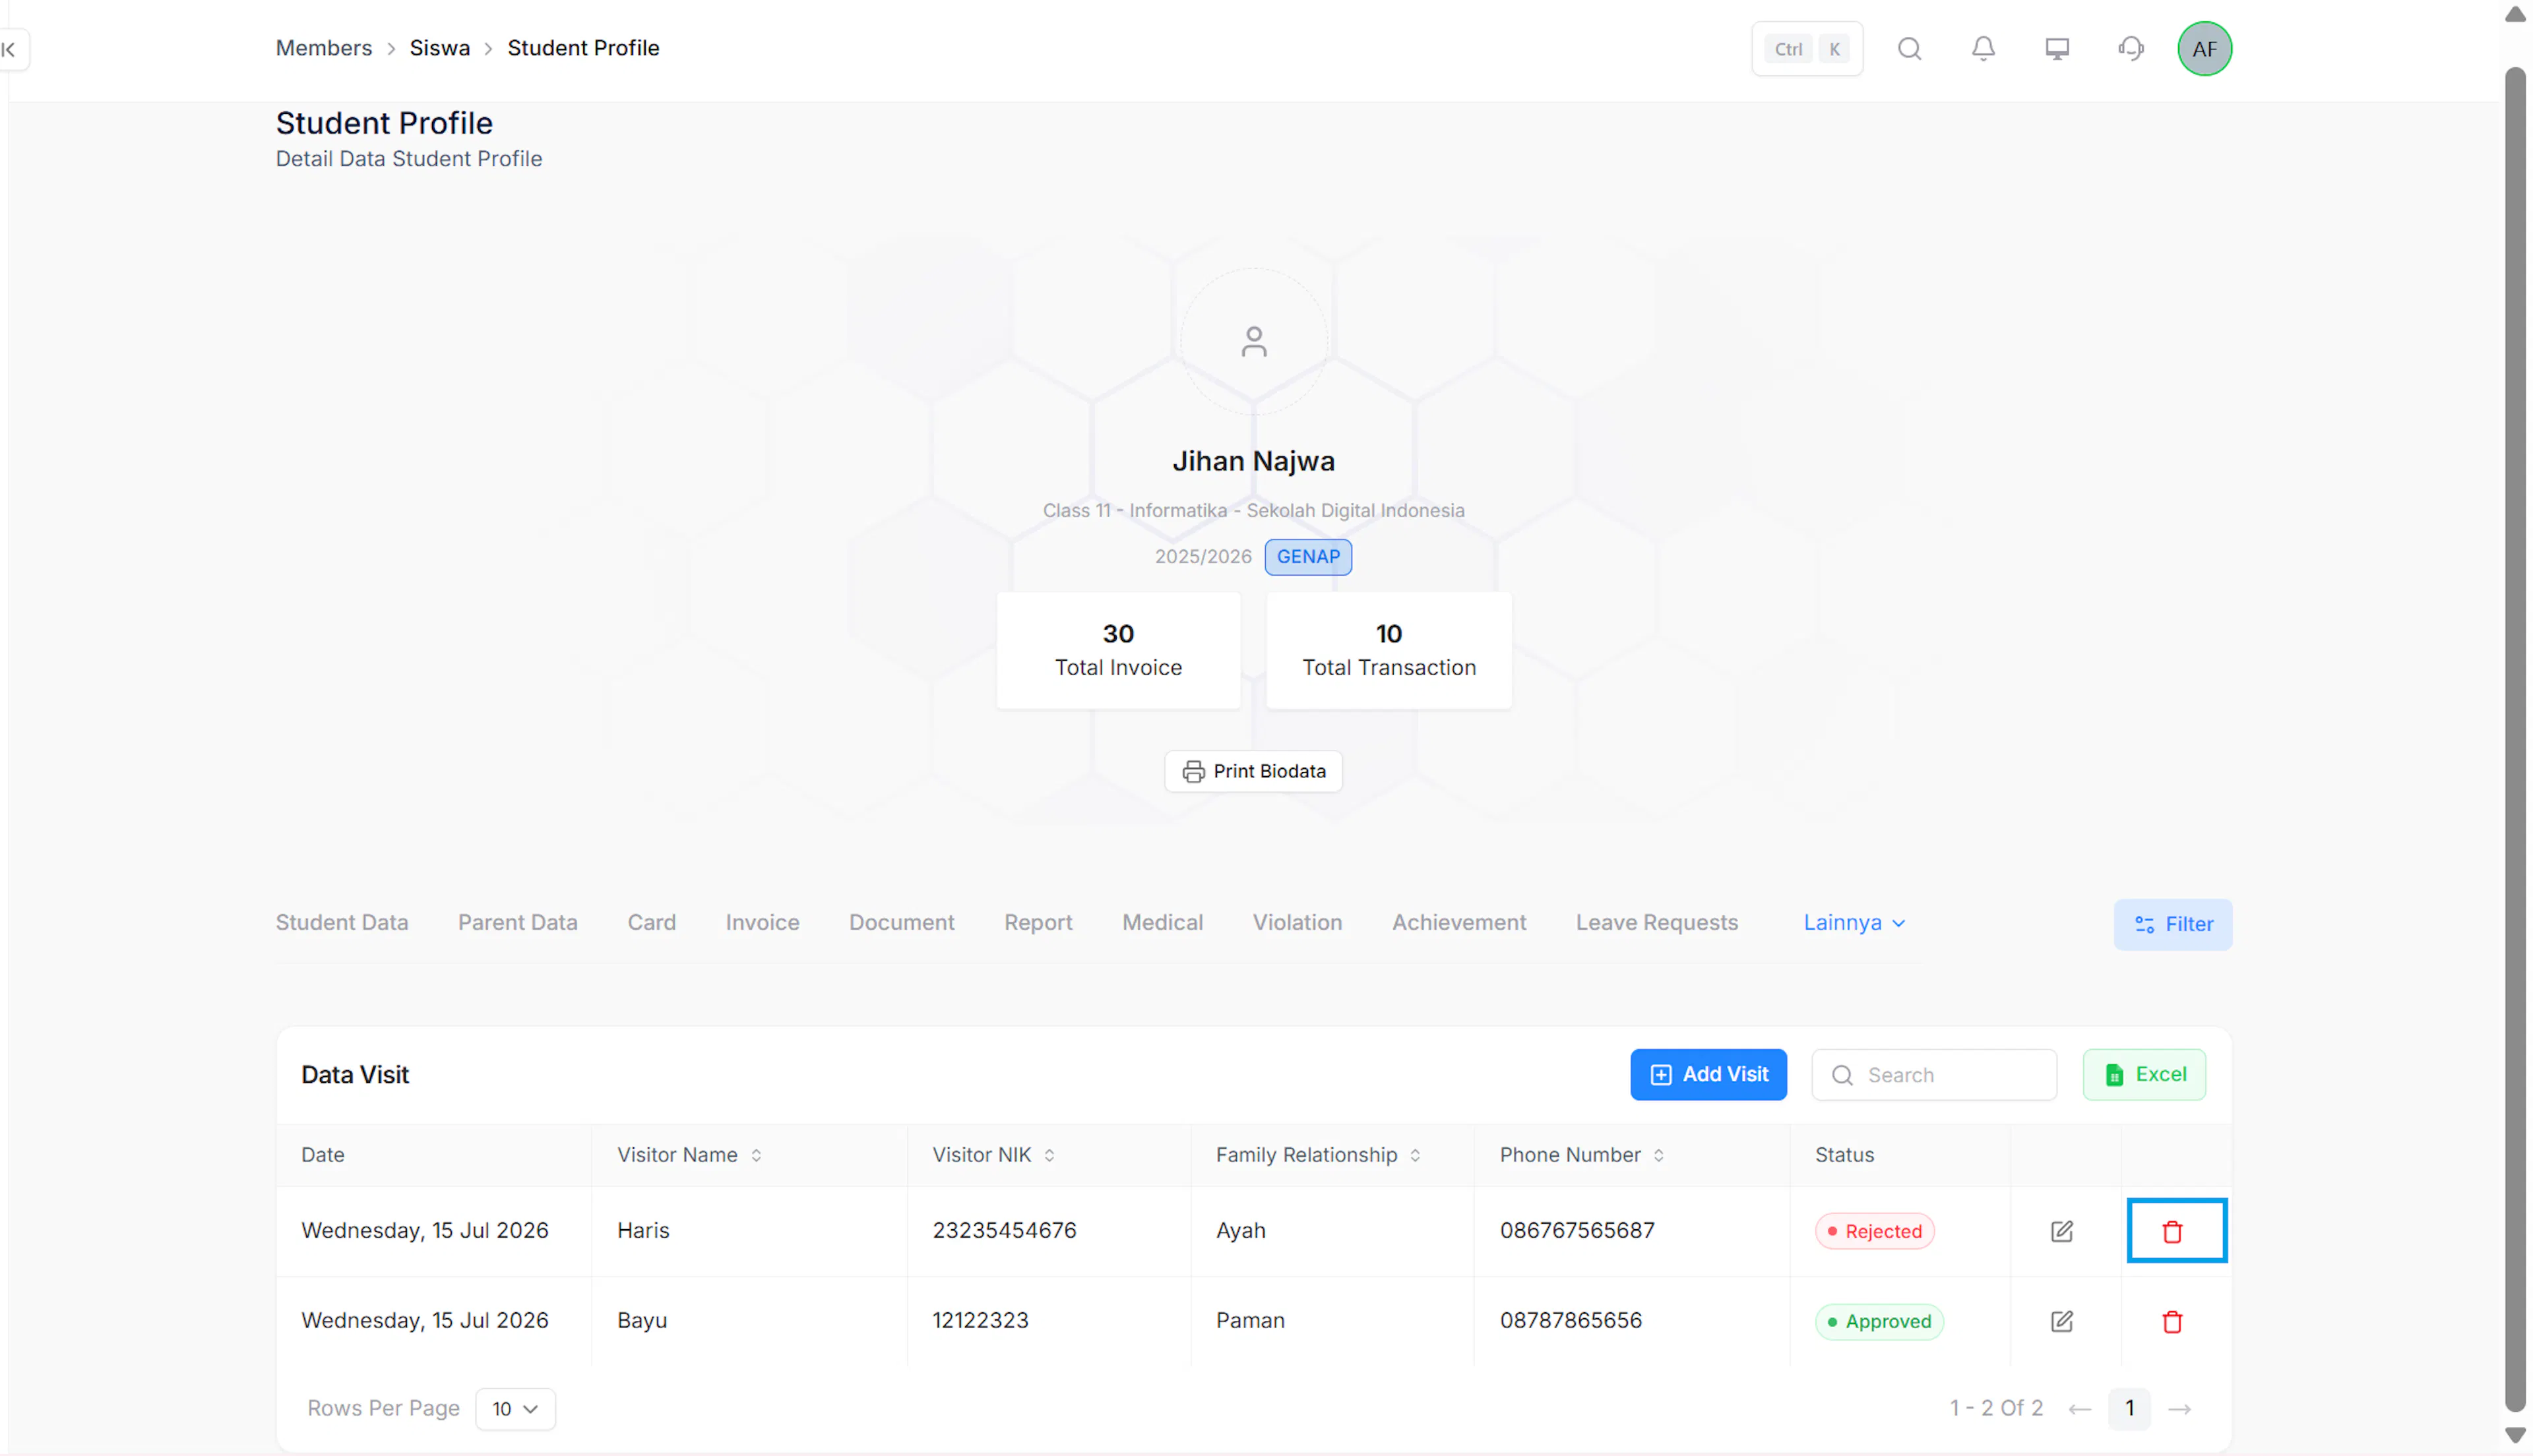Image resolution: width=2533 pixels, height=1456 pixels.
Task: Open the Violation tab
Action: 1297,922
